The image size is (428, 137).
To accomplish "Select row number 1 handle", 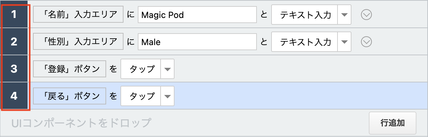I will (x=14, y=15).
